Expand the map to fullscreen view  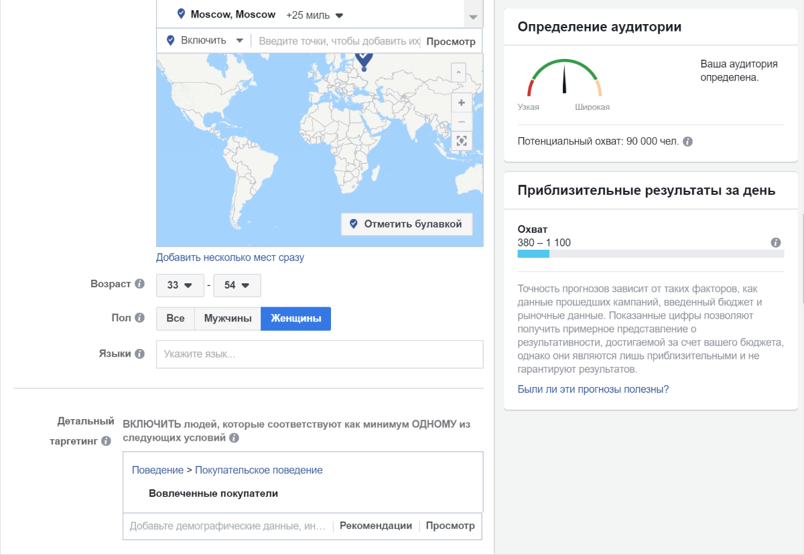[x=461, y=141]
